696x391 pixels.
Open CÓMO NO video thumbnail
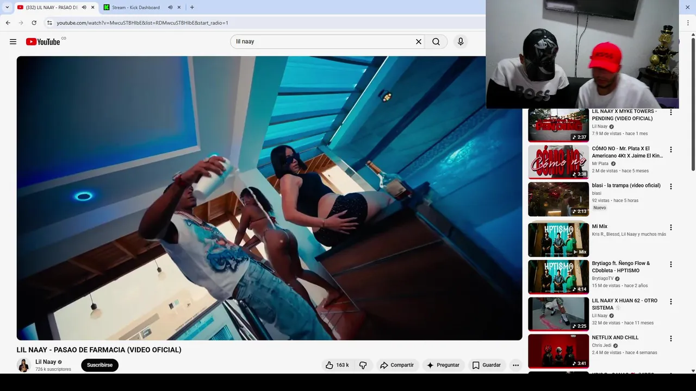(558, 162)
